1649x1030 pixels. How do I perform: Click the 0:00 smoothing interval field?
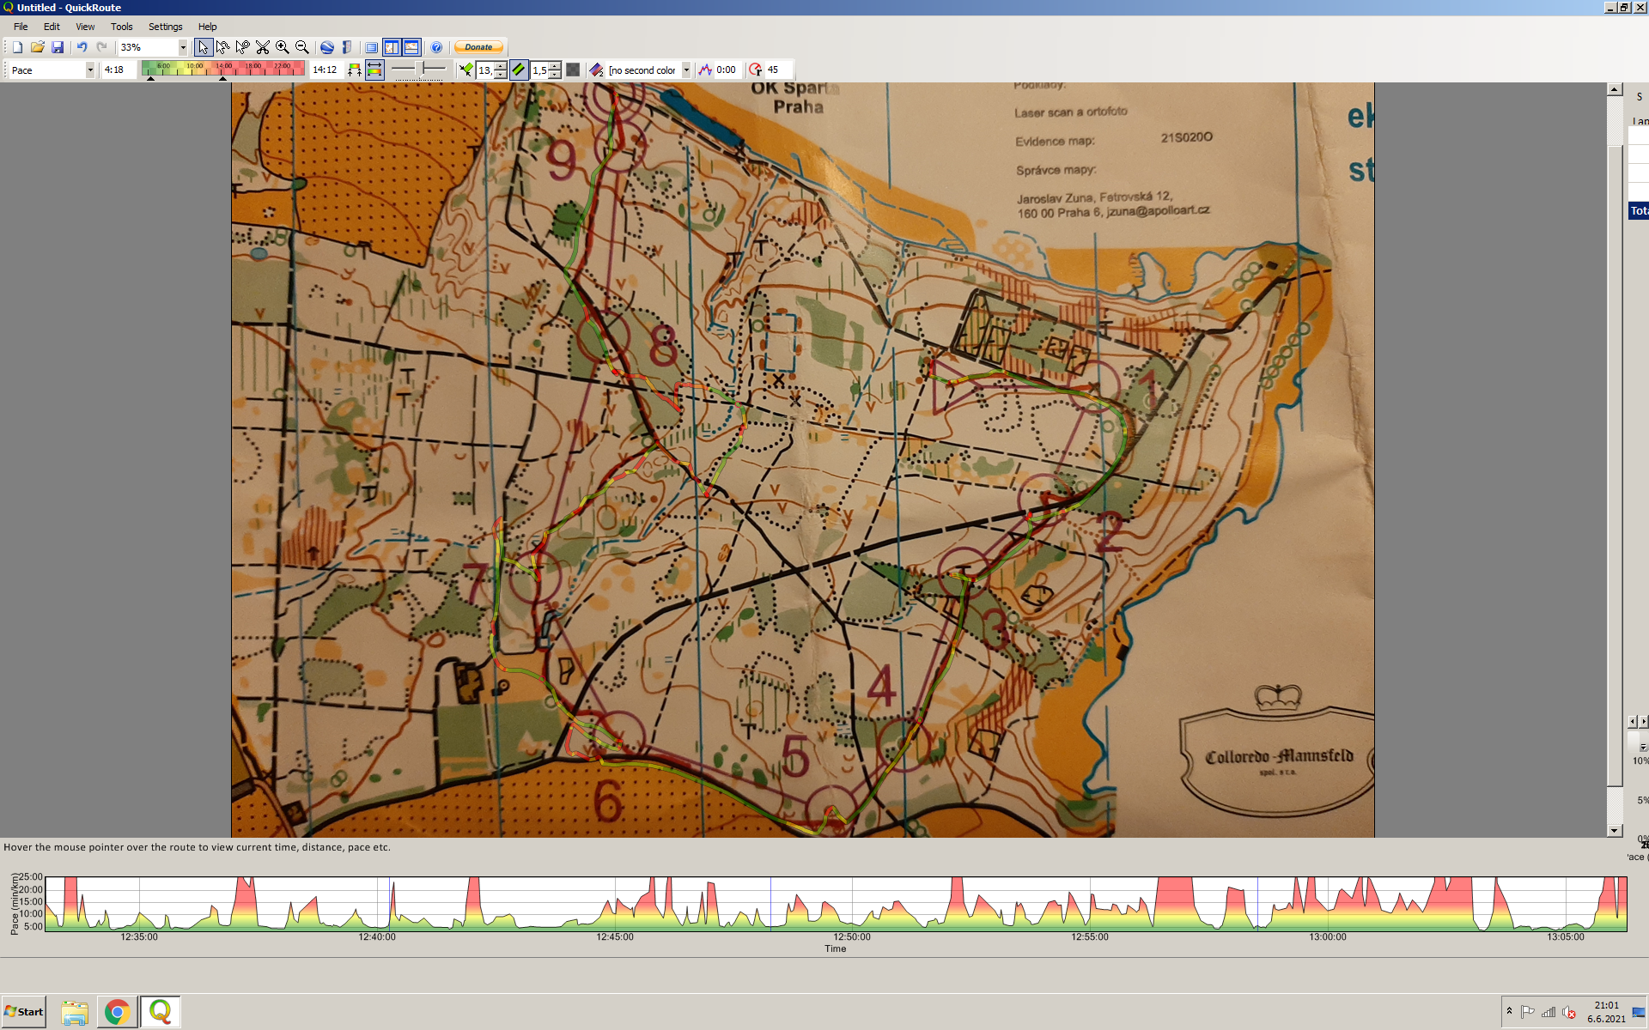(728, 70)
